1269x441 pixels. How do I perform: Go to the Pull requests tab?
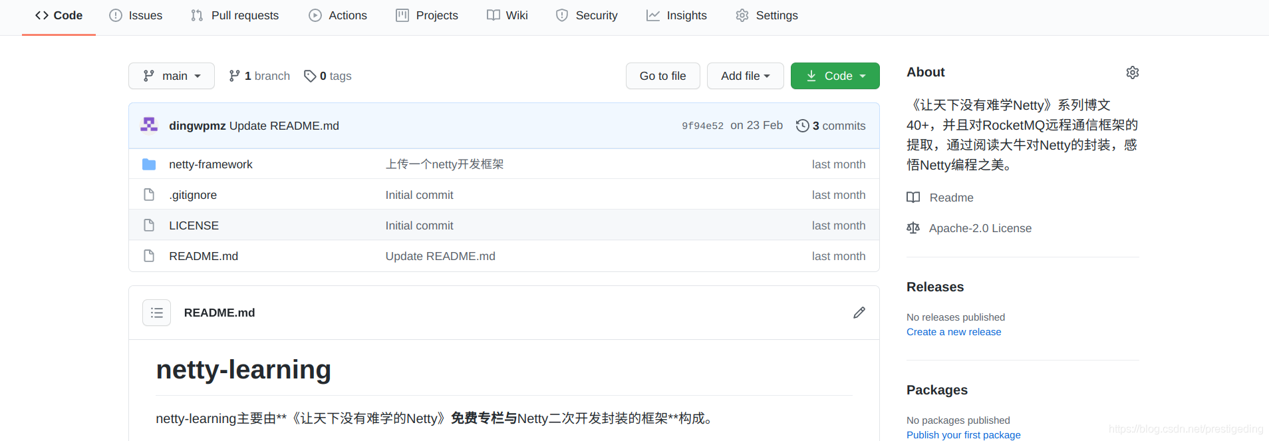coord(235,15)
